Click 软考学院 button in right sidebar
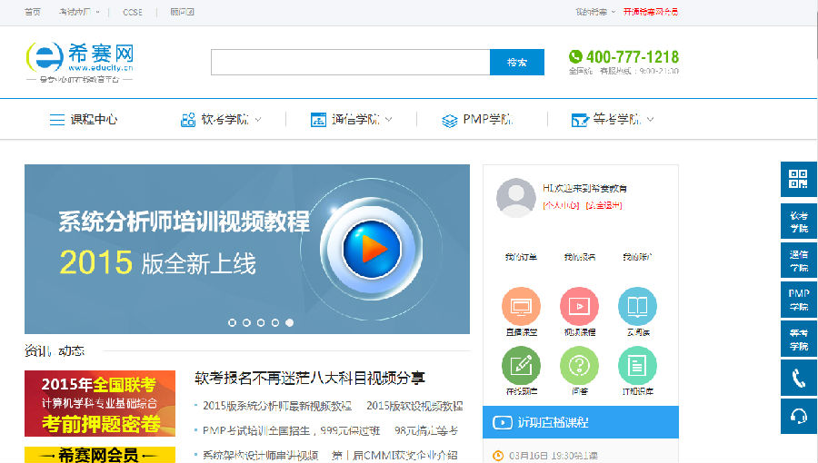The height and width of the screenshot is (463, 818). coord(798,222)
